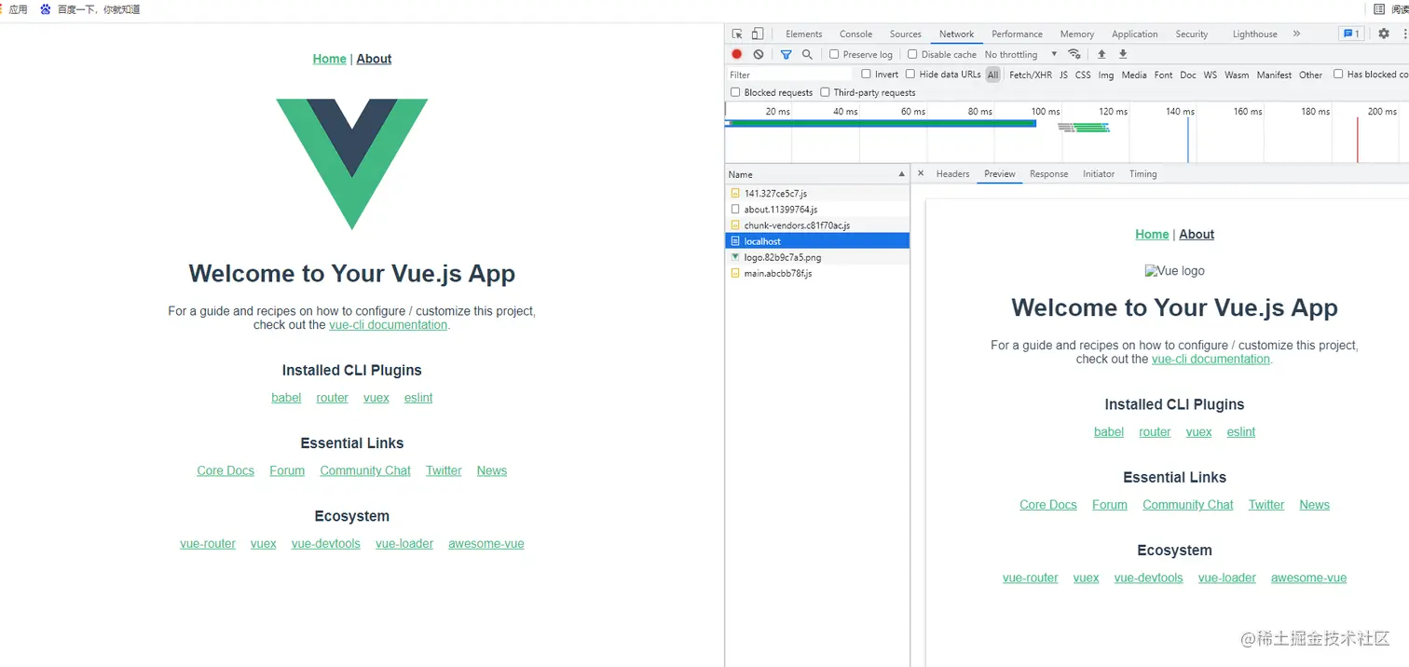
Task: Open DevTools settings gear
Action: coord(1384,34)
